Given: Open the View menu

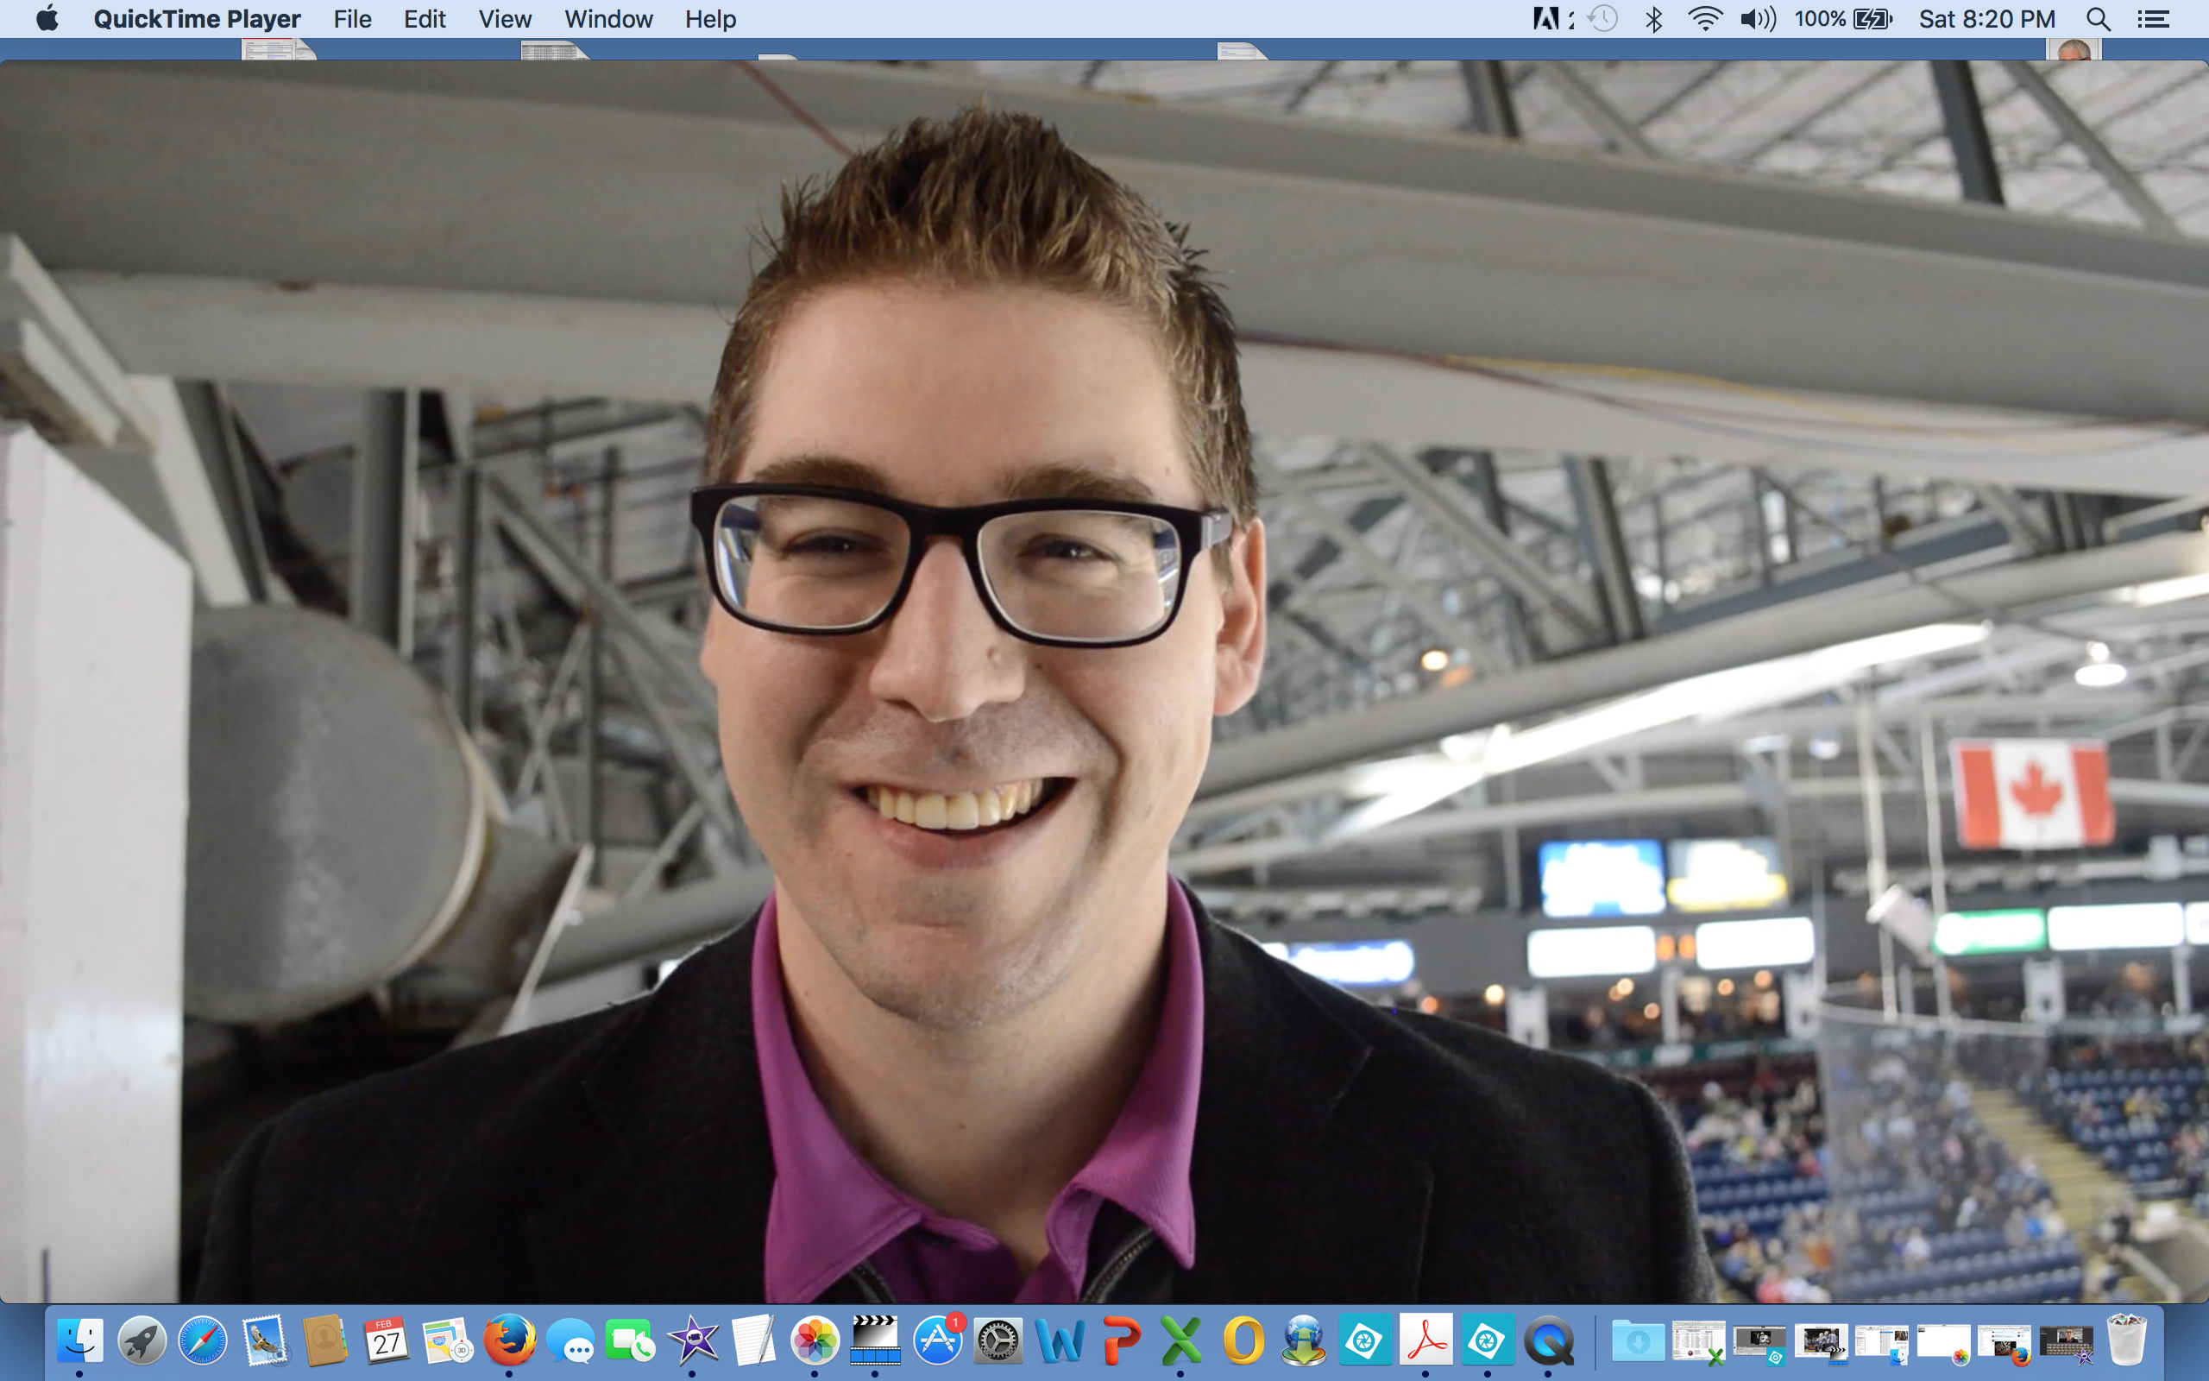Looking at the screenshot, I should (x=505, y=19).
